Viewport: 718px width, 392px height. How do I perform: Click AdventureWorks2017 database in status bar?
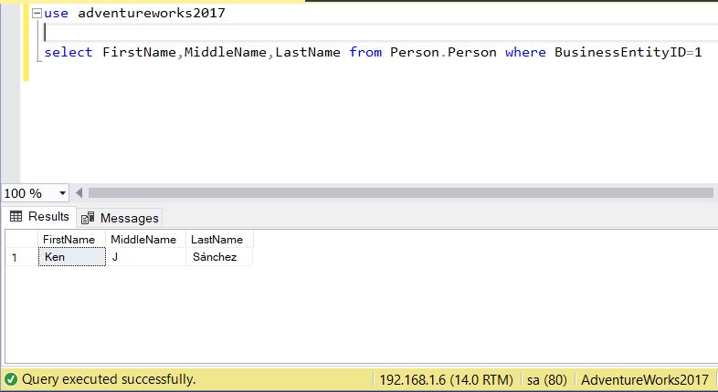645,379
